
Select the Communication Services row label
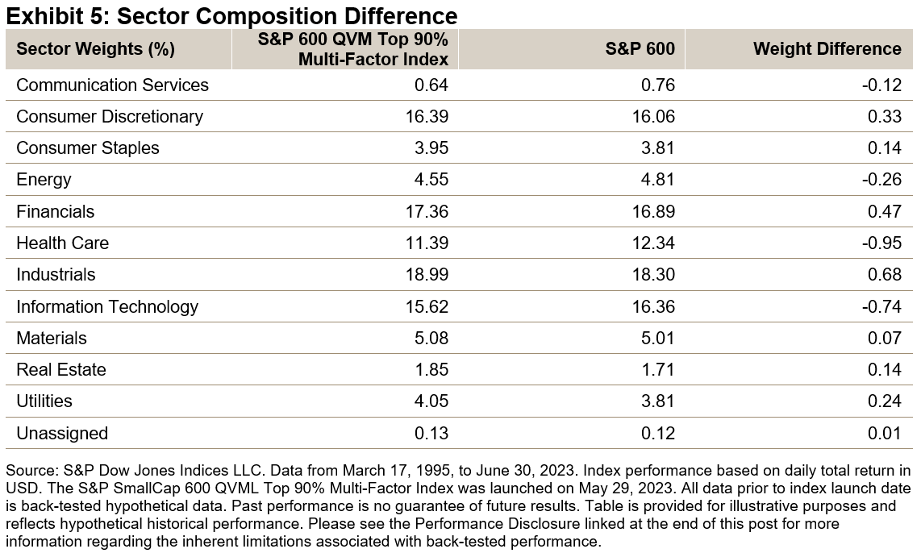pyautogui.click(x=112, y=85)
